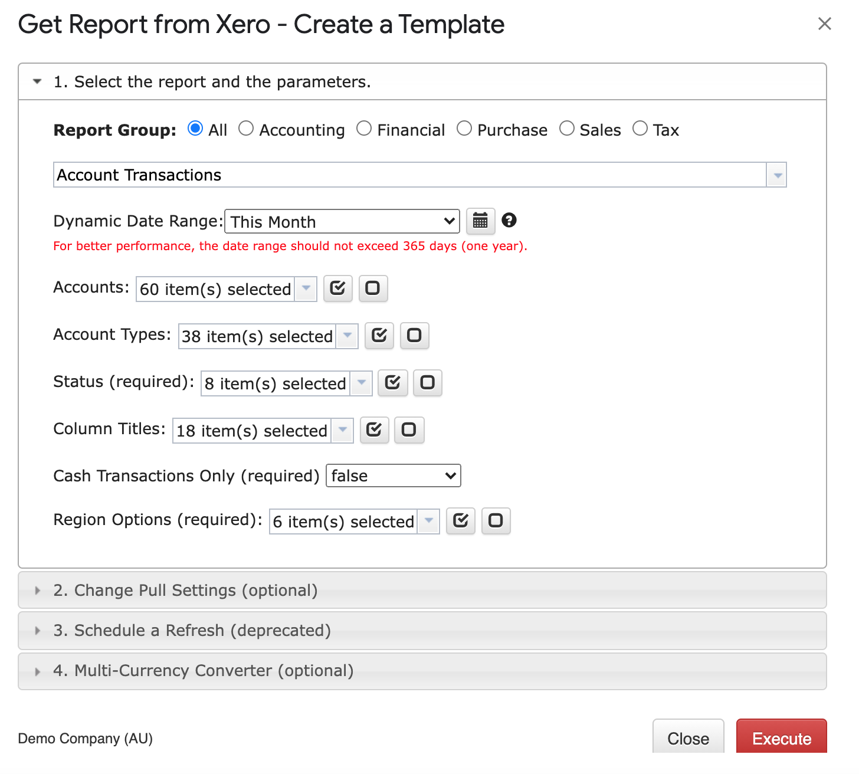Screen dimensions: 859x774
Task: Select the Purchase report group
Action: (x=464, y=129)
